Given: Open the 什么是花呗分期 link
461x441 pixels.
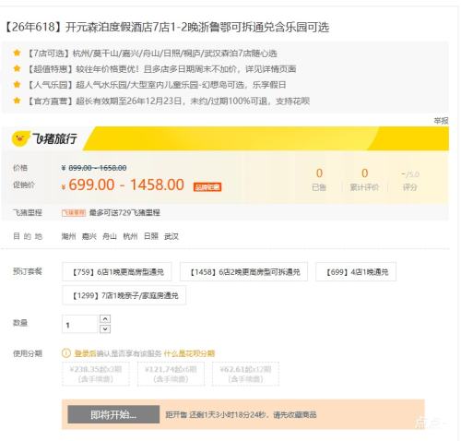Looking at the screenshot, I should click(189, 353).
